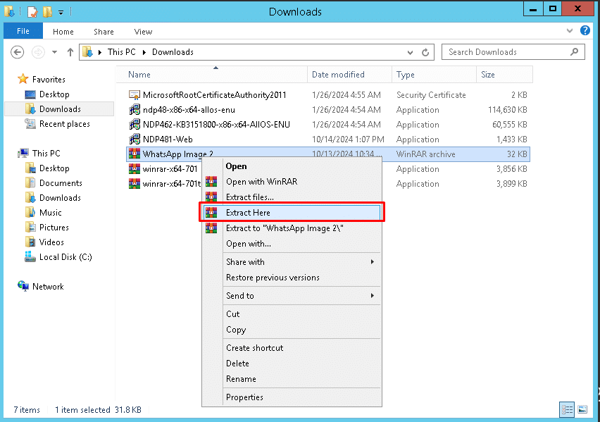600x422 pixels.
Task: Sort by the Name column header
Action: coord(211,74)
